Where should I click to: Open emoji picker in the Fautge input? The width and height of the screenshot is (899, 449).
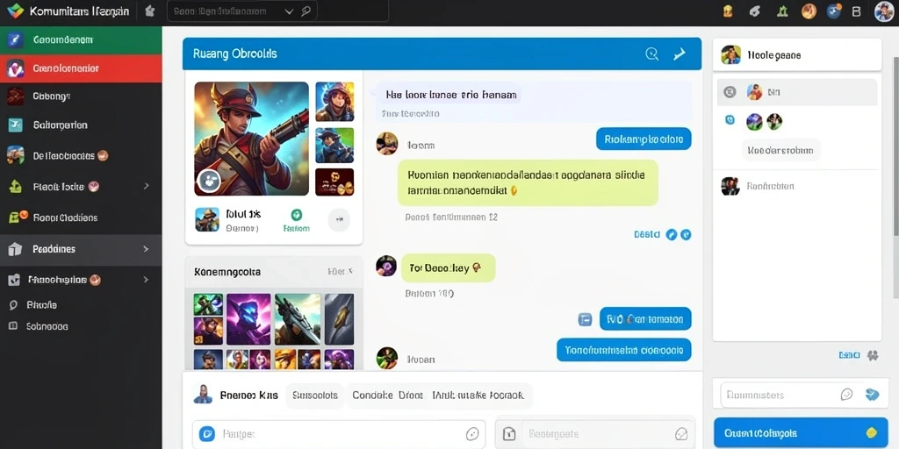472,434
